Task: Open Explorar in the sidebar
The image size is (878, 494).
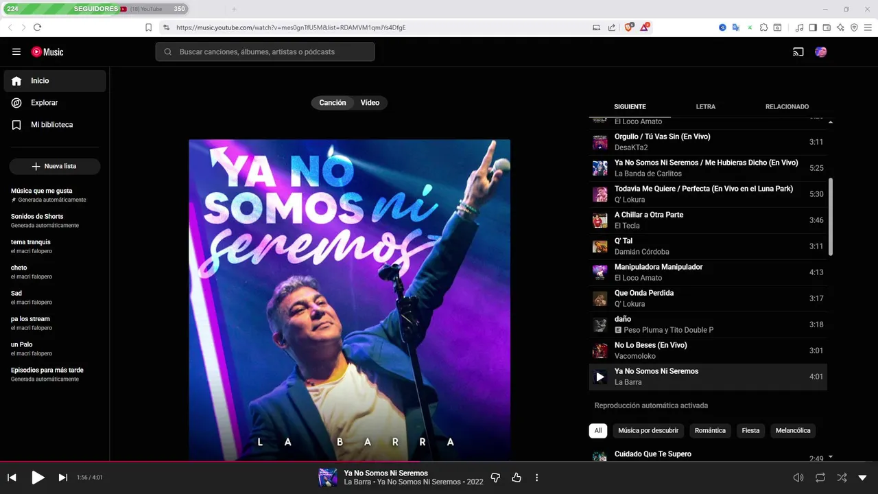Action: [x=55, y=103]
